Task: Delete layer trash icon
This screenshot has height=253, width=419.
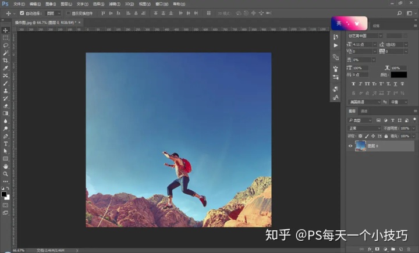Action: click(409, 249)
